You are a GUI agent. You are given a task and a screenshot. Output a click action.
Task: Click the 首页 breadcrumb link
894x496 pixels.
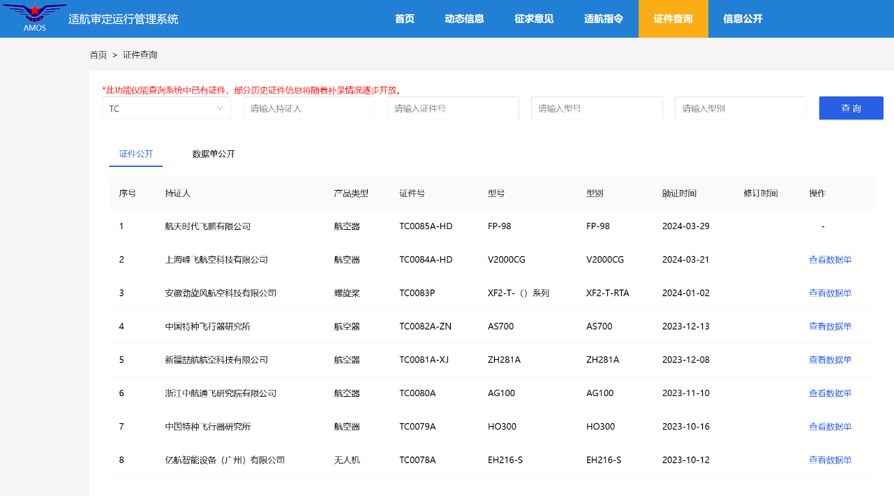98,54
